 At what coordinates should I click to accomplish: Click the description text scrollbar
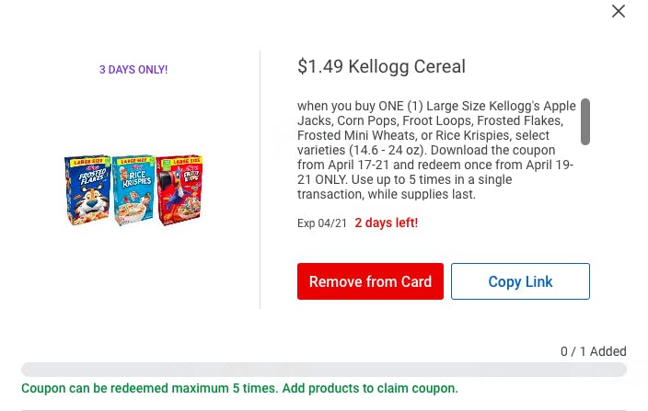[x=585, y=121]
